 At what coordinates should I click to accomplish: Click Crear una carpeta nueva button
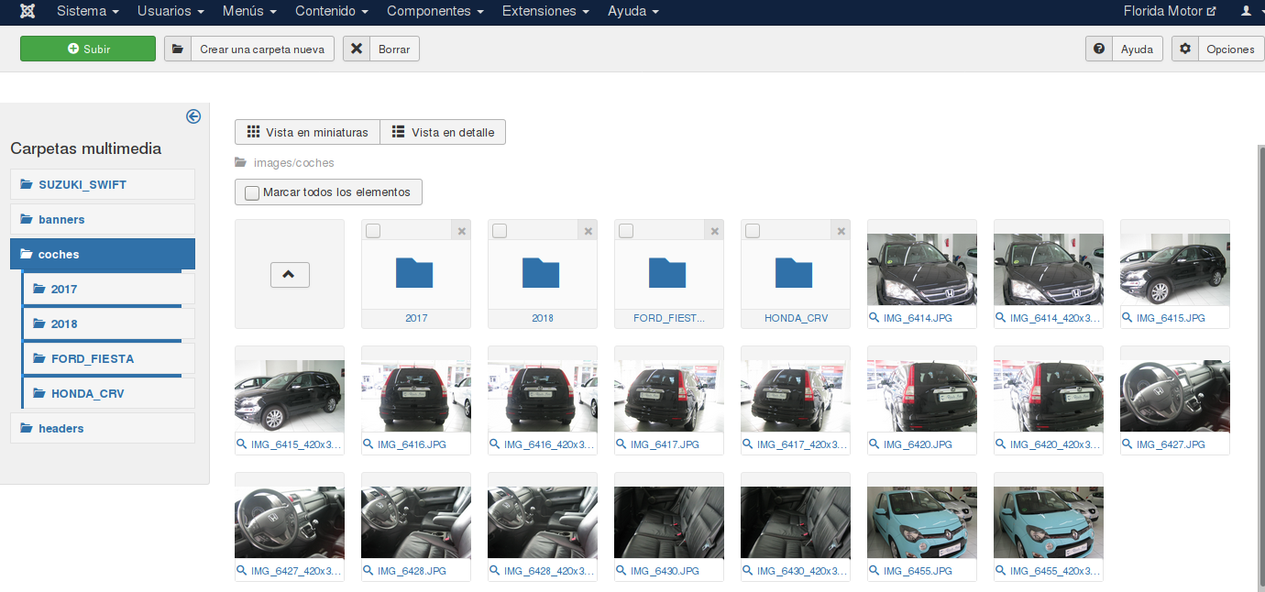[249, 49]
